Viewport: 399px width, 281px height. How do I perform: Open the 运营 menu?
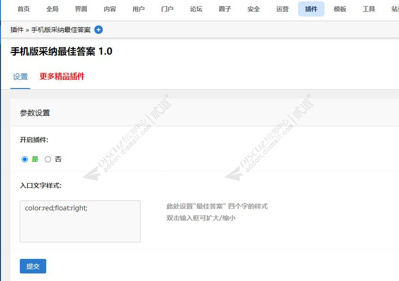coord(283,9)
